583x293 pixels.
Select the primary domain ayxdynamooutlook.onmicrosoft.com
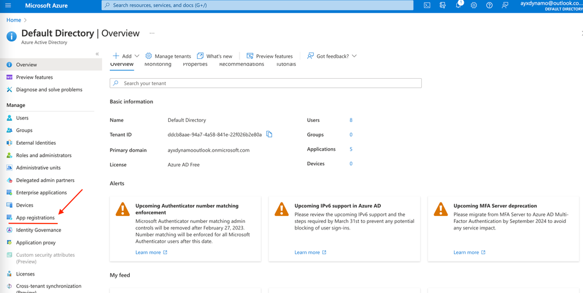coord(209,150)
